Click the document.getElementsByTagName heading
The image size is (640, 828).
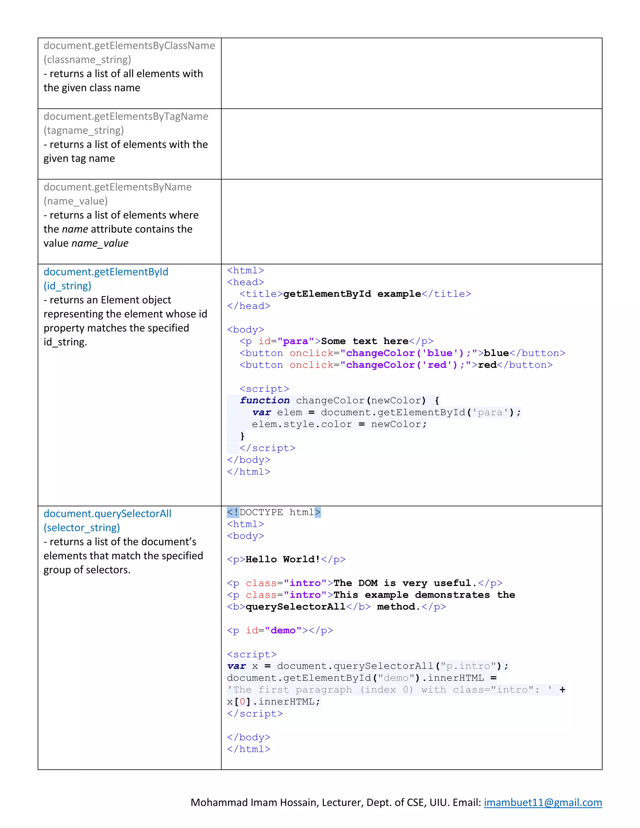coord(126,117)
